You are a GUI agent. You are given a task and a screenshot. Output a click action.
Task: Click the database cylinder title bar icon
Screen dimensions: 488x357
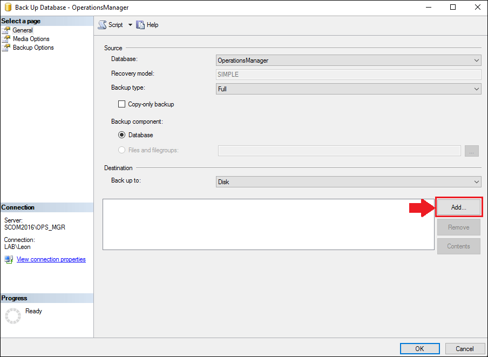8,7
